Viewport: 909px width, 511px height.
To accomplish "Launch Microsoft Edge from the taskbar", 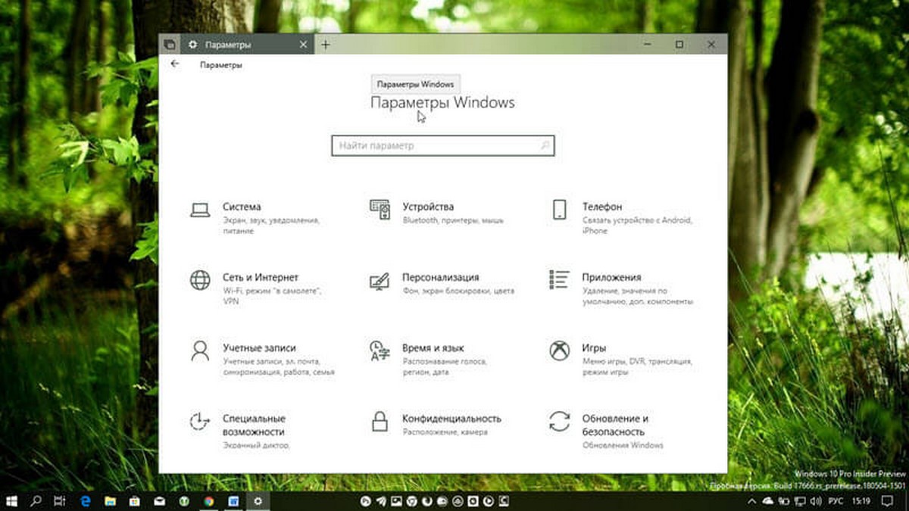I will point(86,501).
